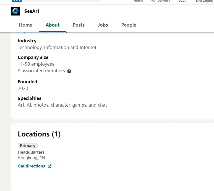Click the 'Founded' label

tap(27, 82)
